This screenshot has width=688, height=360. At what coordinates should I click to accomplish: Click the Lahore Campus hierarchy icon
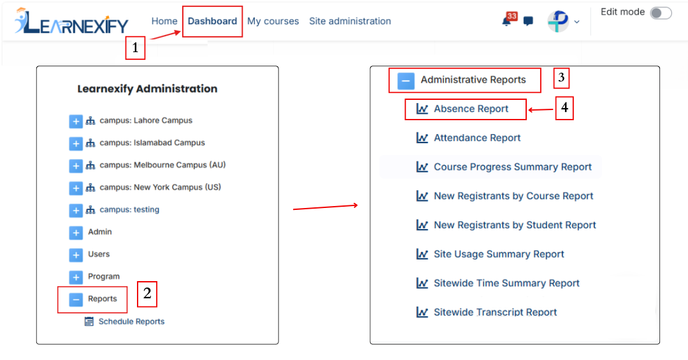90,121
